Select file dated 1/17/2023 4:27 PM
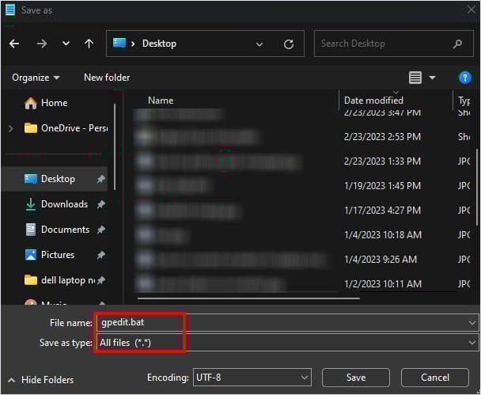This screenshot has width=481, height=395. (302, 211)
